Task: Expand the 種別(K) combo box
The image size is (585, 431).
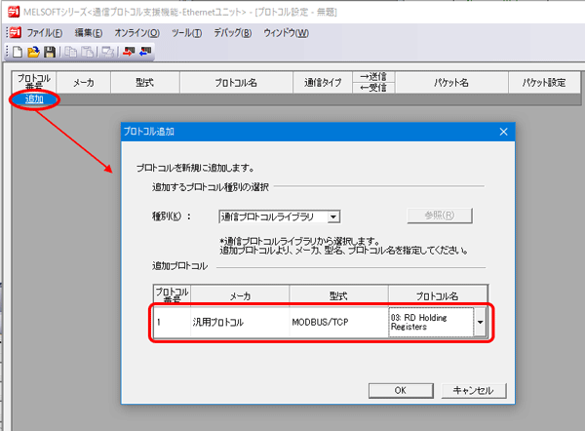Action: (333, 216)
